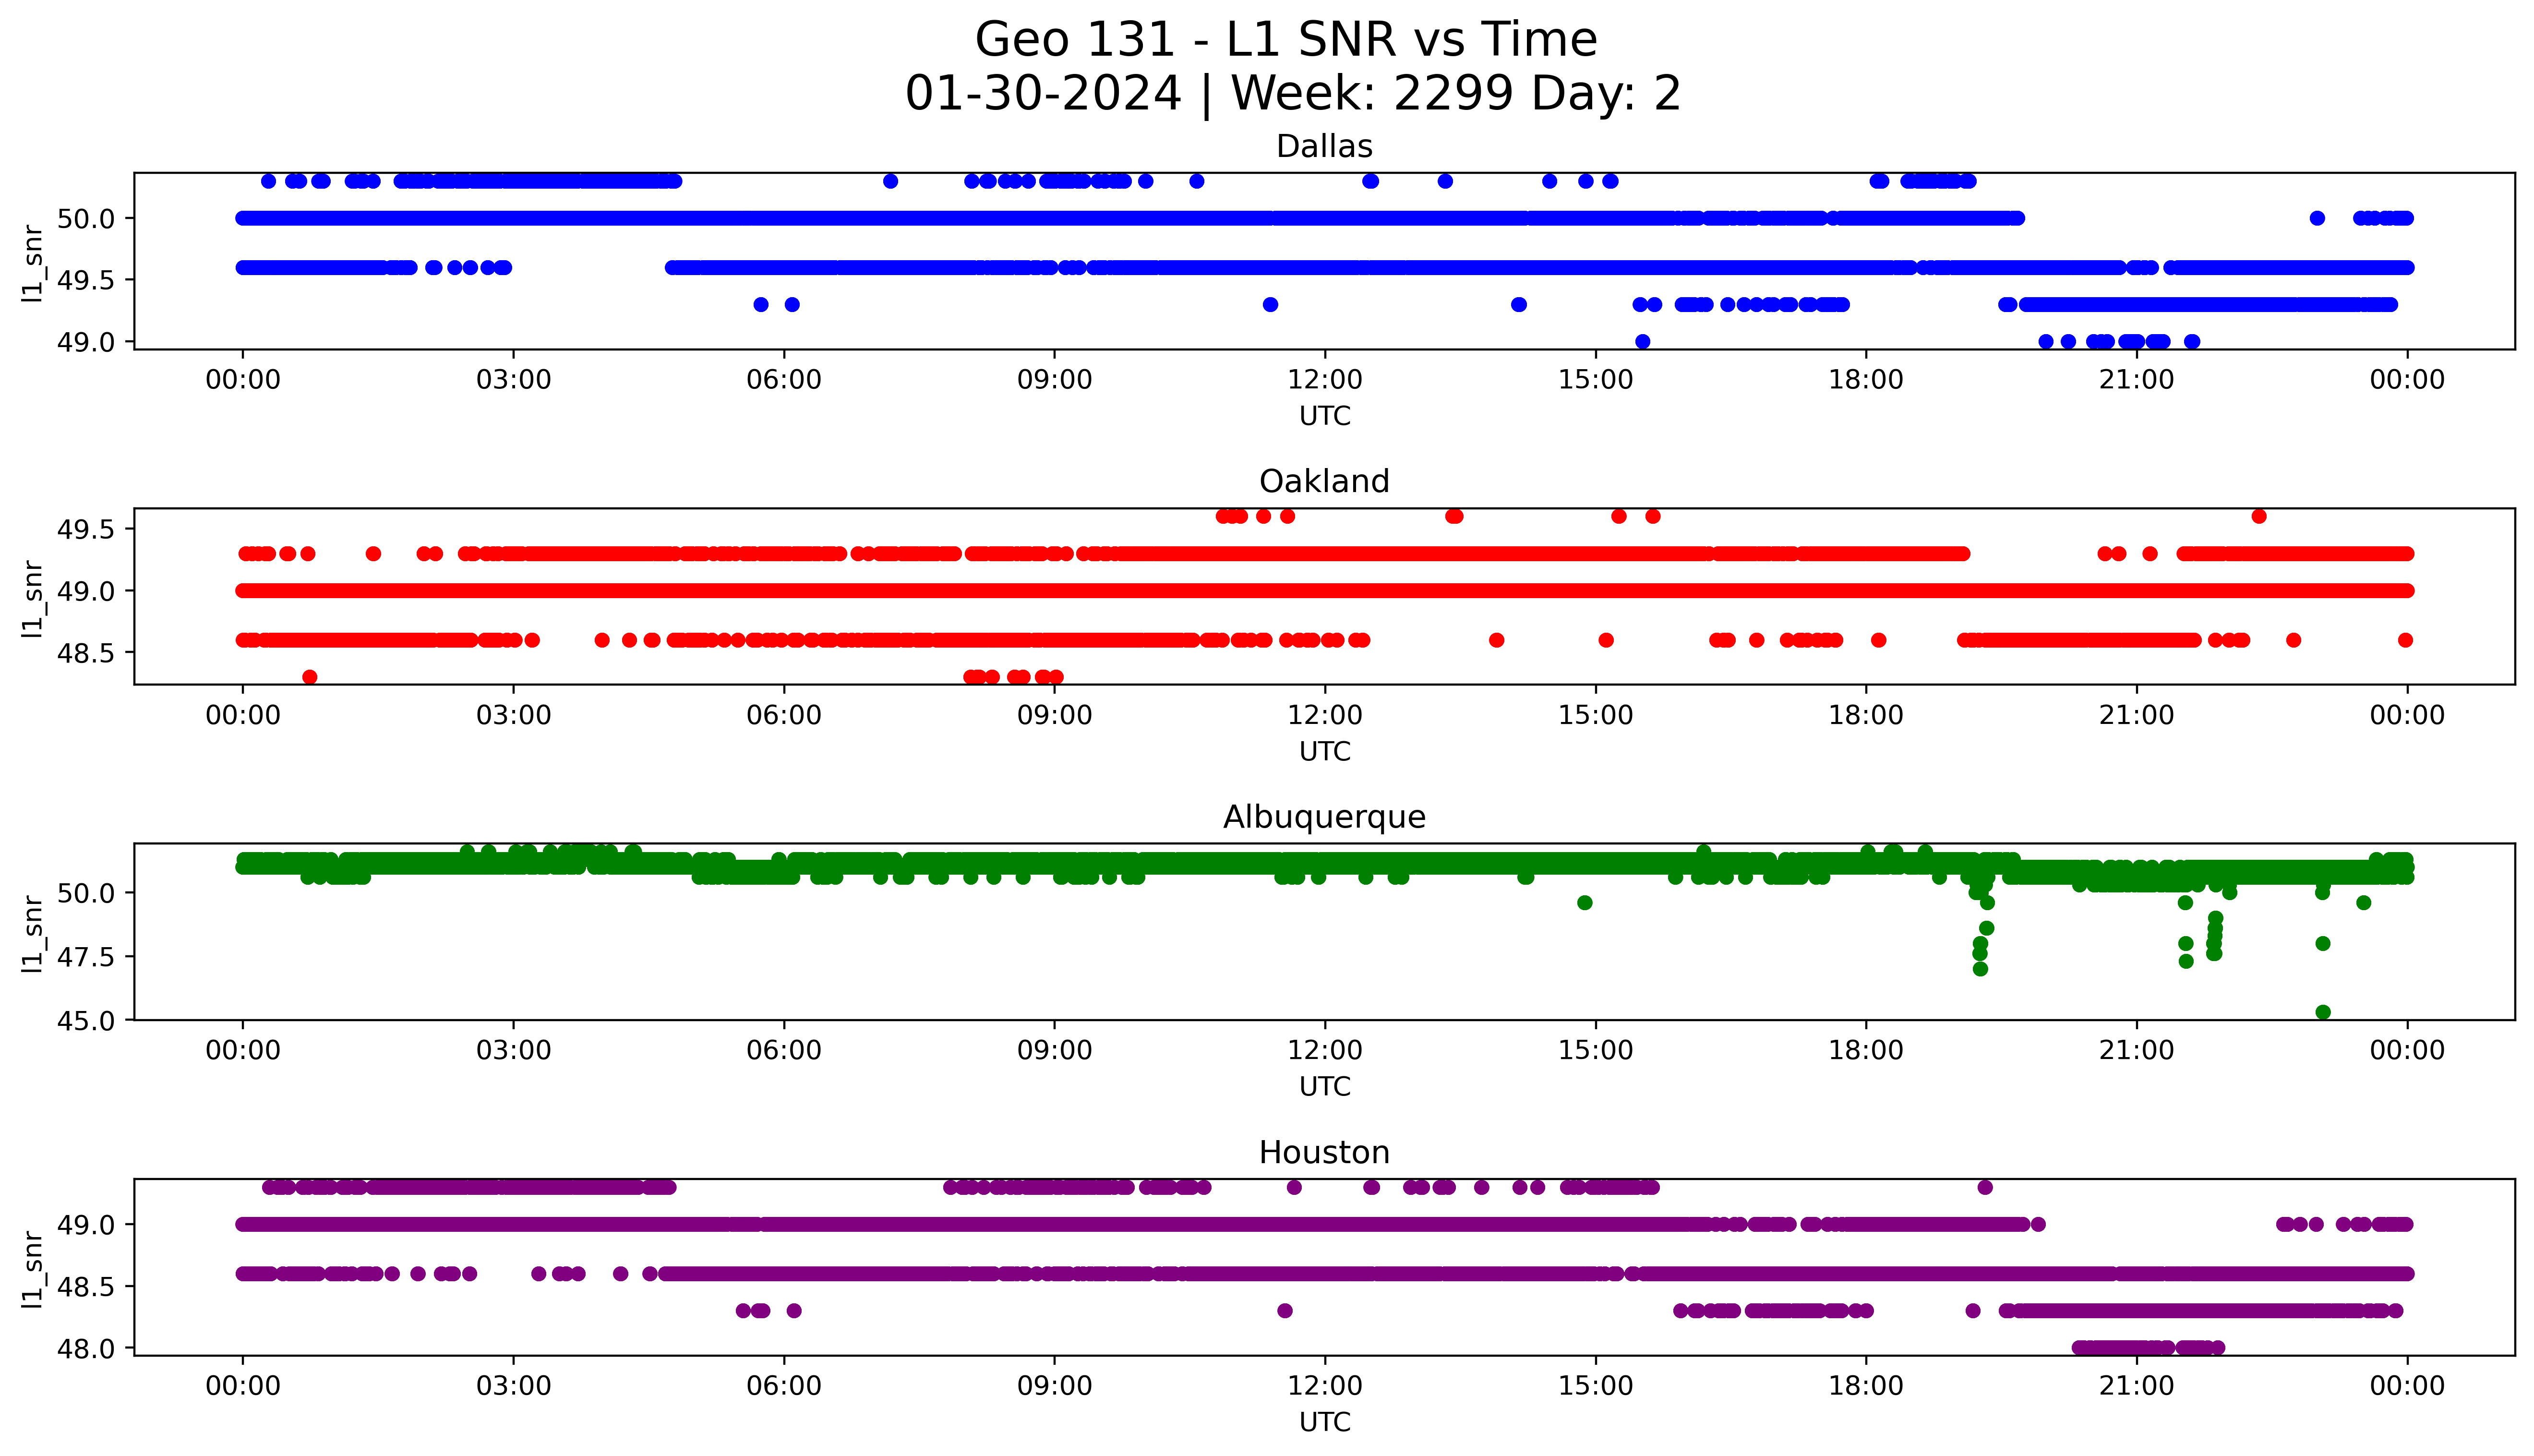The width and height of the screenshot is (2534, 1456).
Task: Click the lowest green outlier point in Albuquerque
Action: tap(2323, 1012)
